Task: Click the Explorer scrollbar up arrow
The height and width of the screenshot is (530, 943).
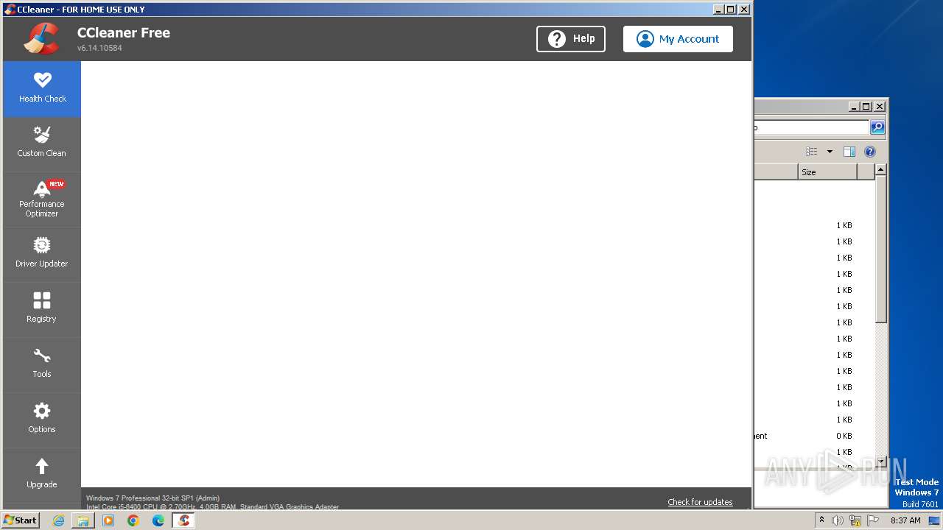Action: 881,170
